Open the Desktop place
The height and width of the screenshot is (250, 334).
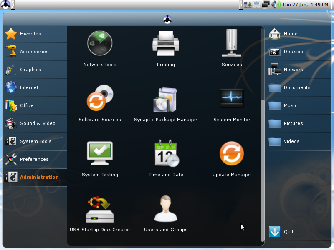(298, 52)
